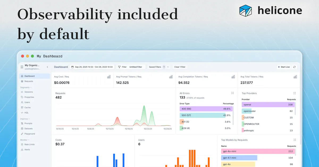Click the Costs value $0.37
Image resolution: width=319 pixels, height=167 pixels.
[60, 144]
